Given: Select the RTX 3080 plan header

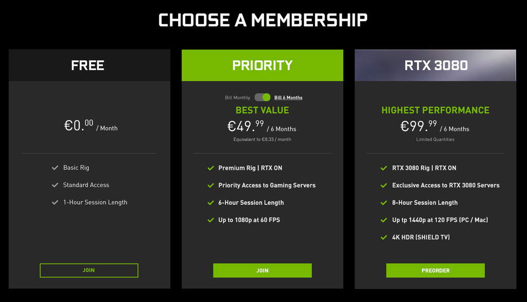Looking at the screenshot, I should tap(435, 65).
